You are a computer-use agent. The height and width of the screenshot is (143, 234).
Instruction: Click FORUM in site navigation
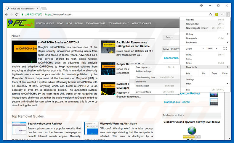[79, 23]
